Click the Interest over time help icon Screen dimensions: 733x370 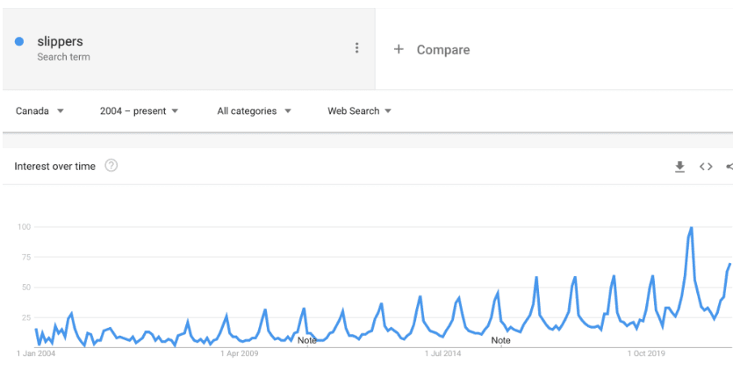click(111, 166)
